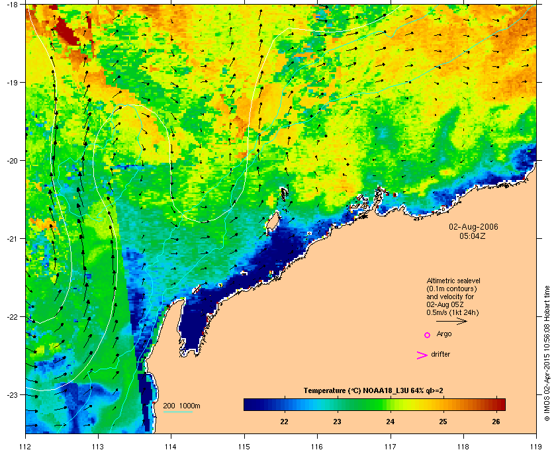
Task: Click the latitude axis label -19
Action: click(x=12, y=82)
